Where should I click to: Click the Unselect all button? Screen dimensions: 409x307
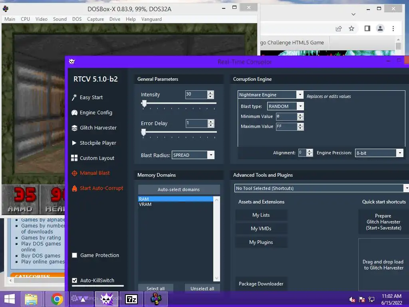(202, 288)
